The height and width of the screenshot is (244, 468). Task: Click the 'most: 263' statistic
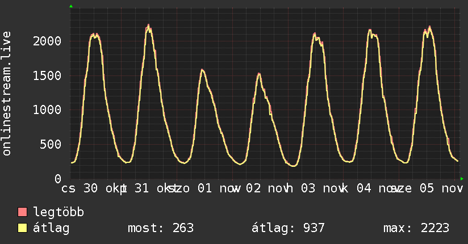[160, 229]
